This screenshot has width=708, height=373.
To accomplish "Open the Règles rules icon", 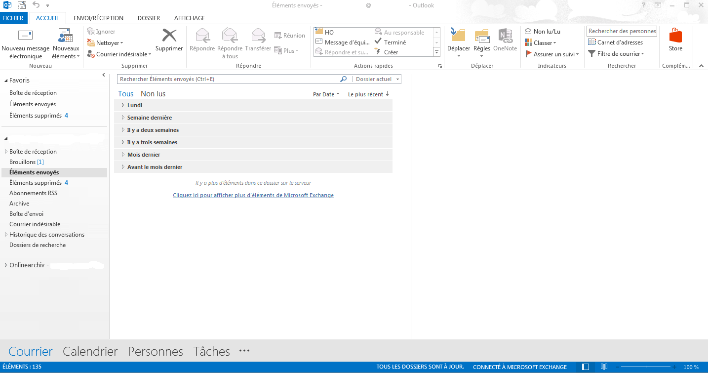I will click(x=481, y=36).
